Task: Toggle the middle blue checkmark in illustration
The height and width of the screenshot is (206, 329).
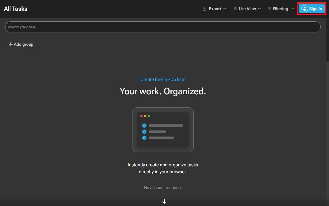Action: click(144, 132)
